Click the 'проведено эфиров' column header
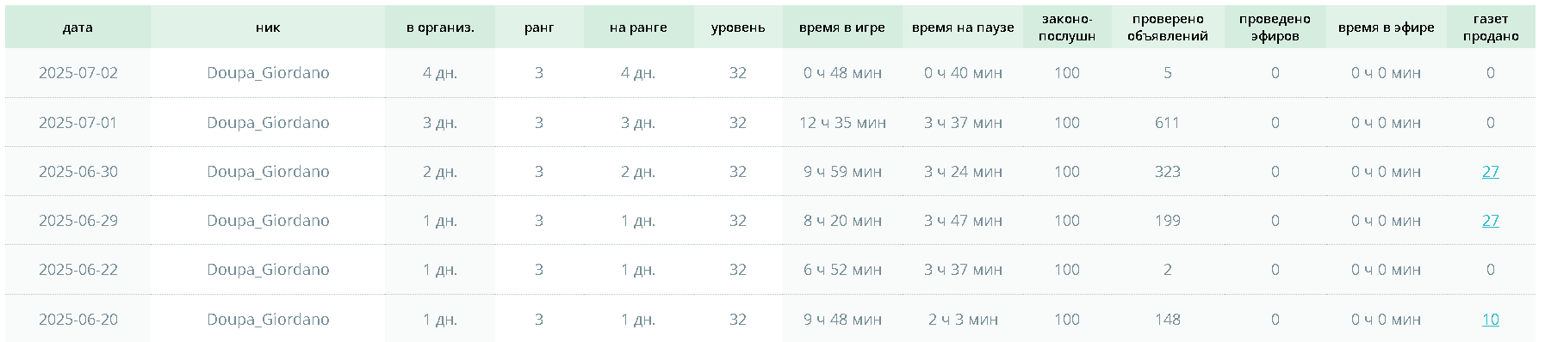 click(x=1275, y=27)
